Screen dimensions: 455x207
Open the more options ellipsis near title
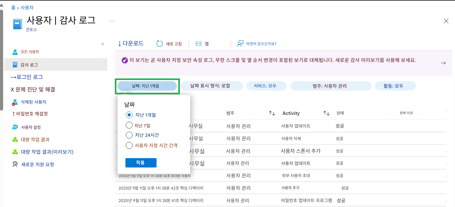coord(112,21)
